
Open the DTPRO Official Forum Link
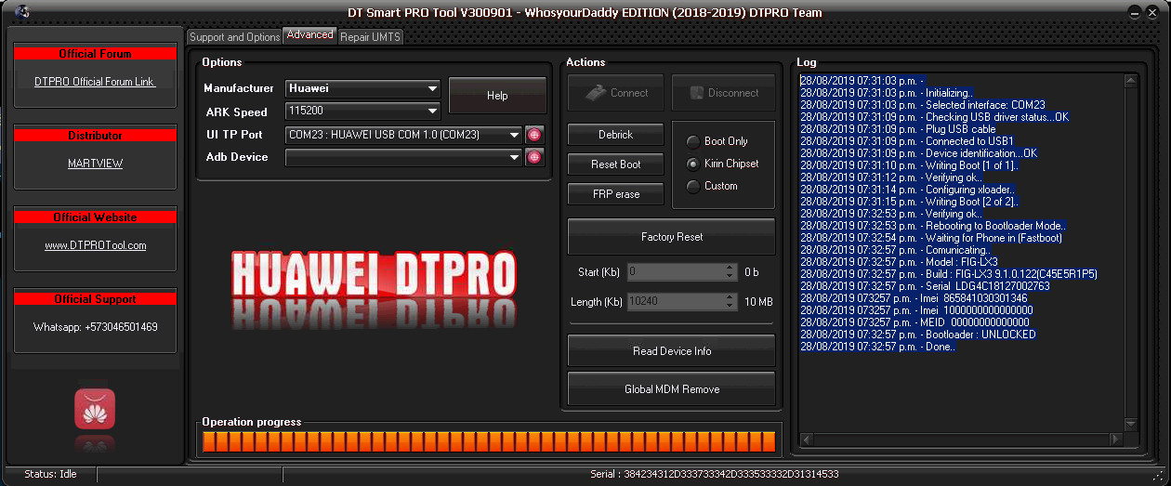(95, 82)
